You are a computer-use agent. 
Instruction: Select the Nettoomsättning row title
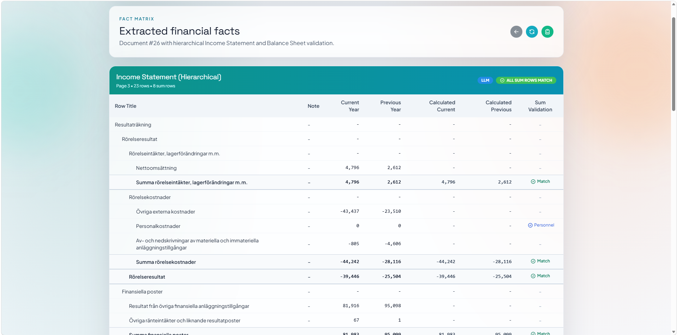click(x=156, y=168)
